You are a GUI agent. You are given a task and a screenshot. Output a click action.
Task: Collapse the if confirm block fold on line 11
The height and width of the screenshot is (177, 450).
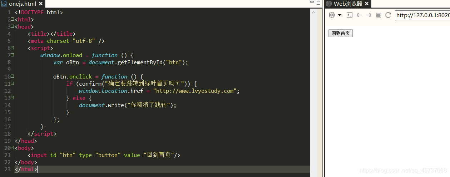pos(13,84)
